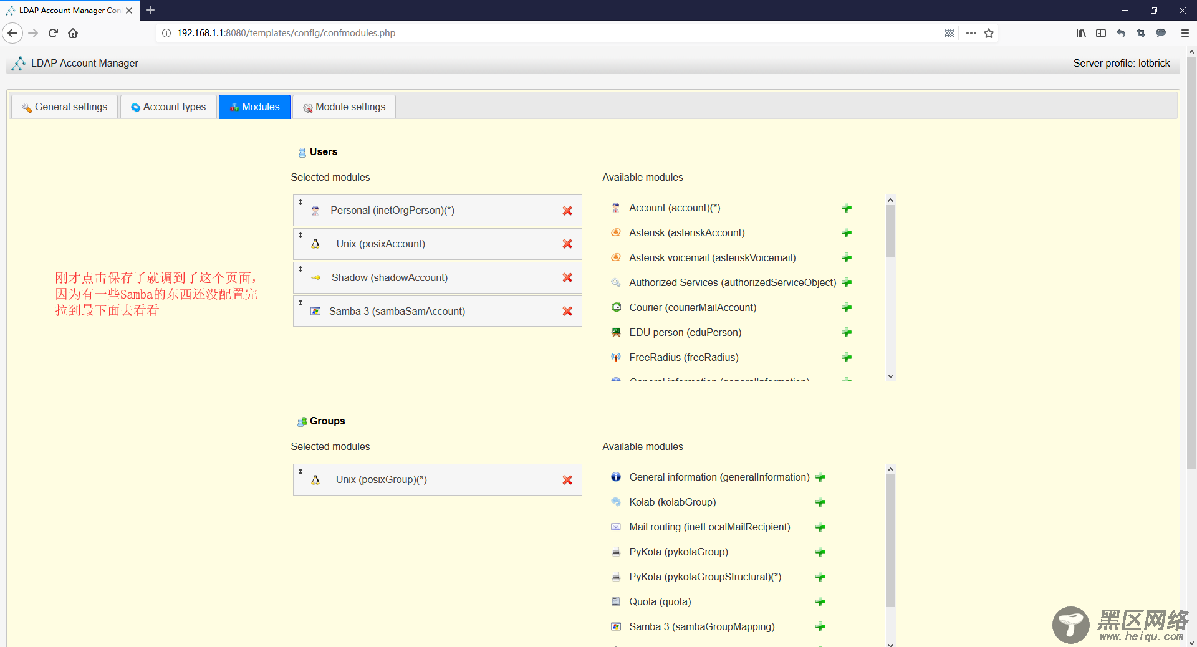Click drag handle of Samba 3 sambaSamAccount row
Screen dimensions: 1197x647
(300, 302)
